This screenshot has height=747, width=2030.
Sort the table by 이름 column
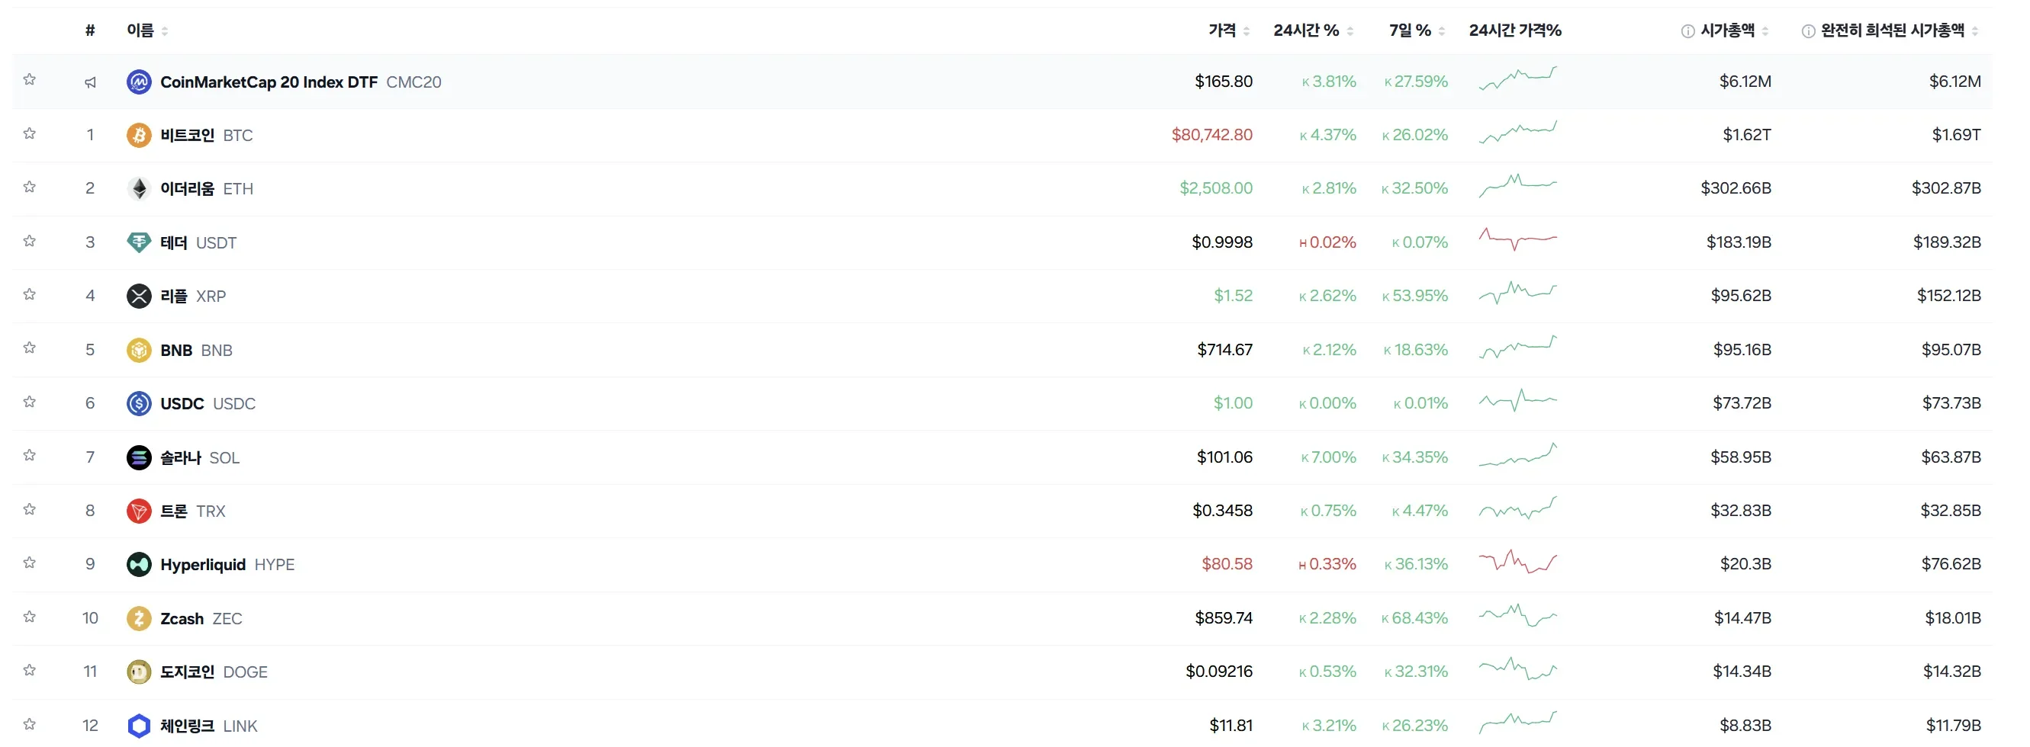click(x=147, y=30)
